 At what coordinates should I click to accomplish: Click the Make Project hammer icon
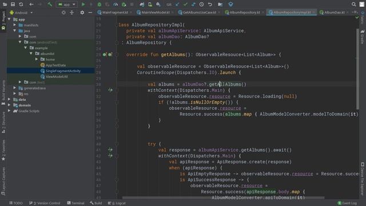(50, 4)
